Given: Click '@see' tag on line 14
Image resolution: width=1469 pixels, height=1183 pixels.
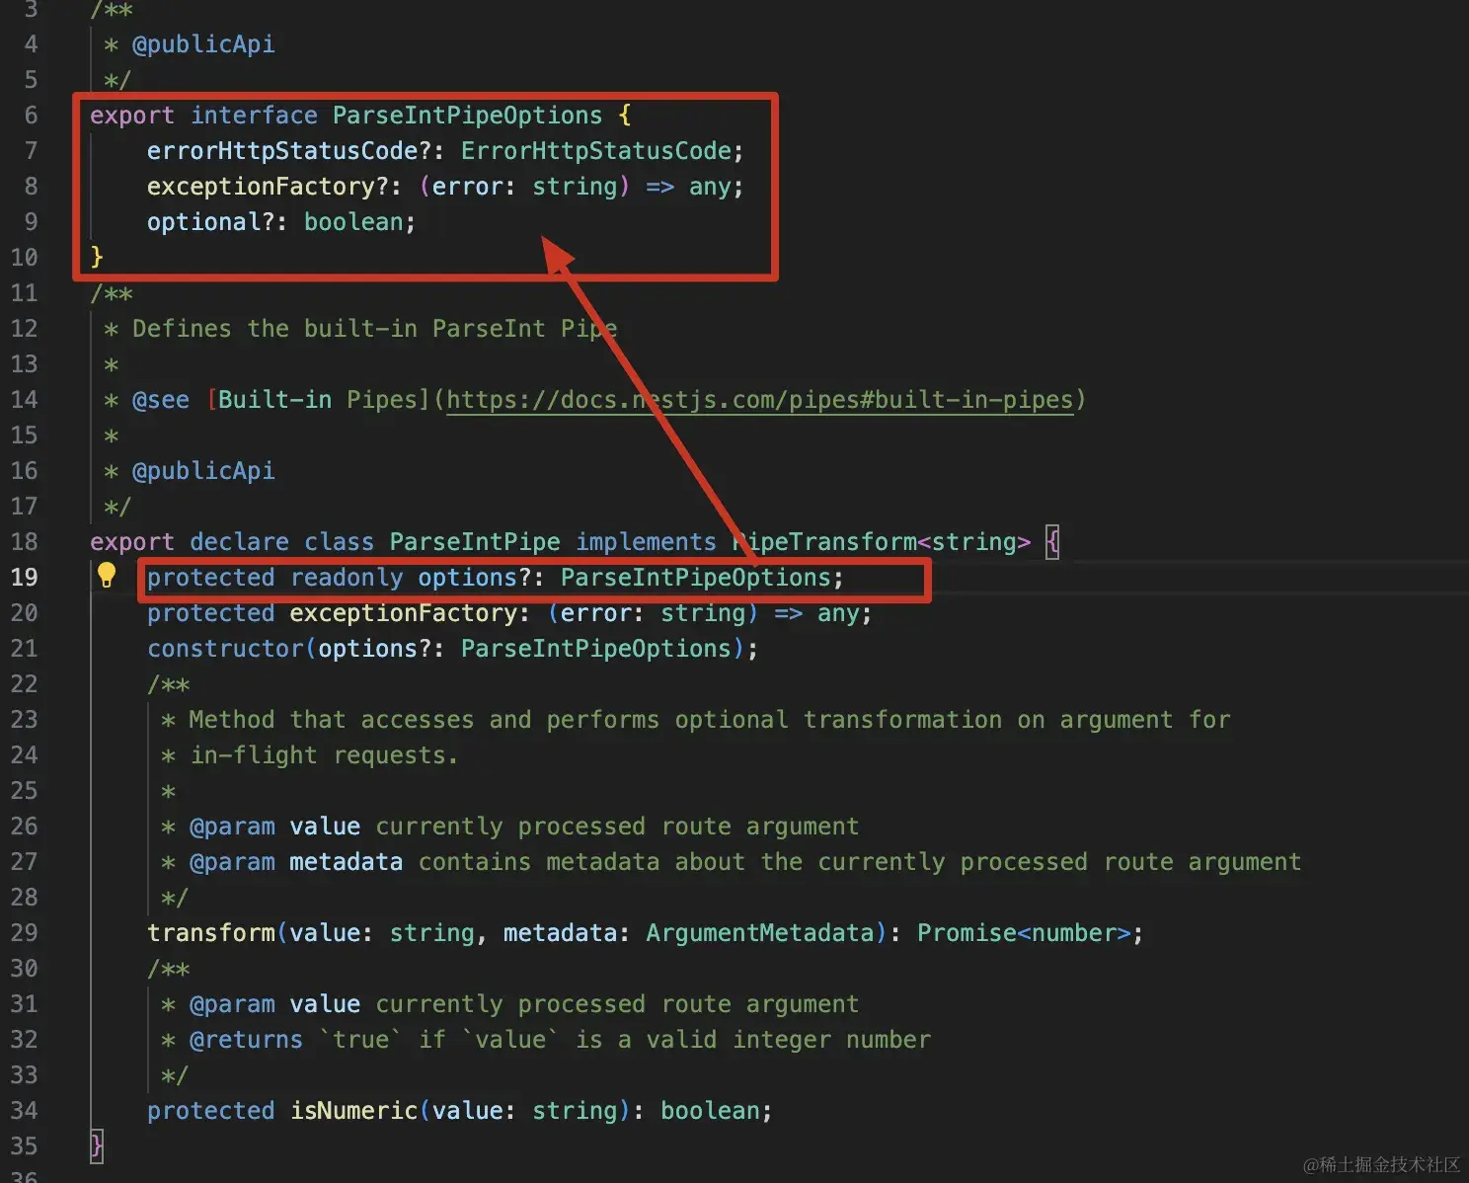Looking at the screenshot, I should 161,400.
